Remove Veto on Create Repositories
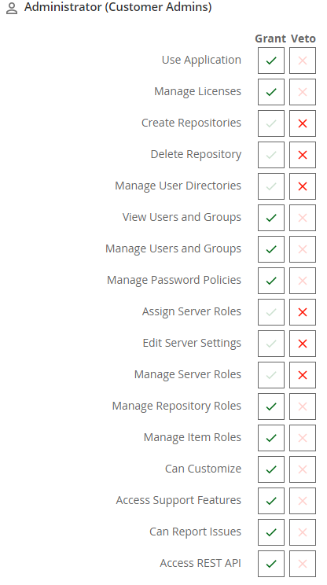This screenshot has height=585, width=327. [303, 123]
